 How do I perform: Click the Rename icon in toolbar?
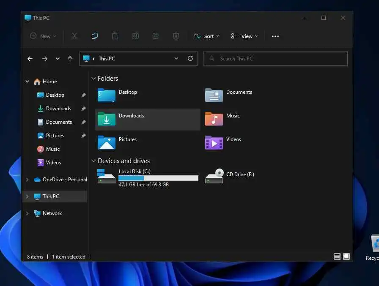pos(135,36)
